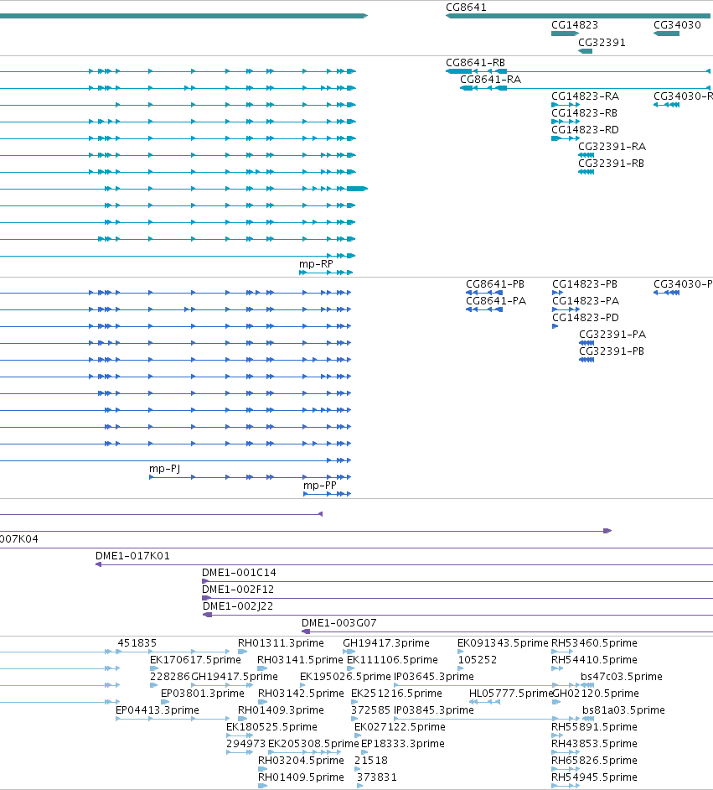713x790 pixels.
Task: Click EST RH54945.5prime
Action: 566,786
